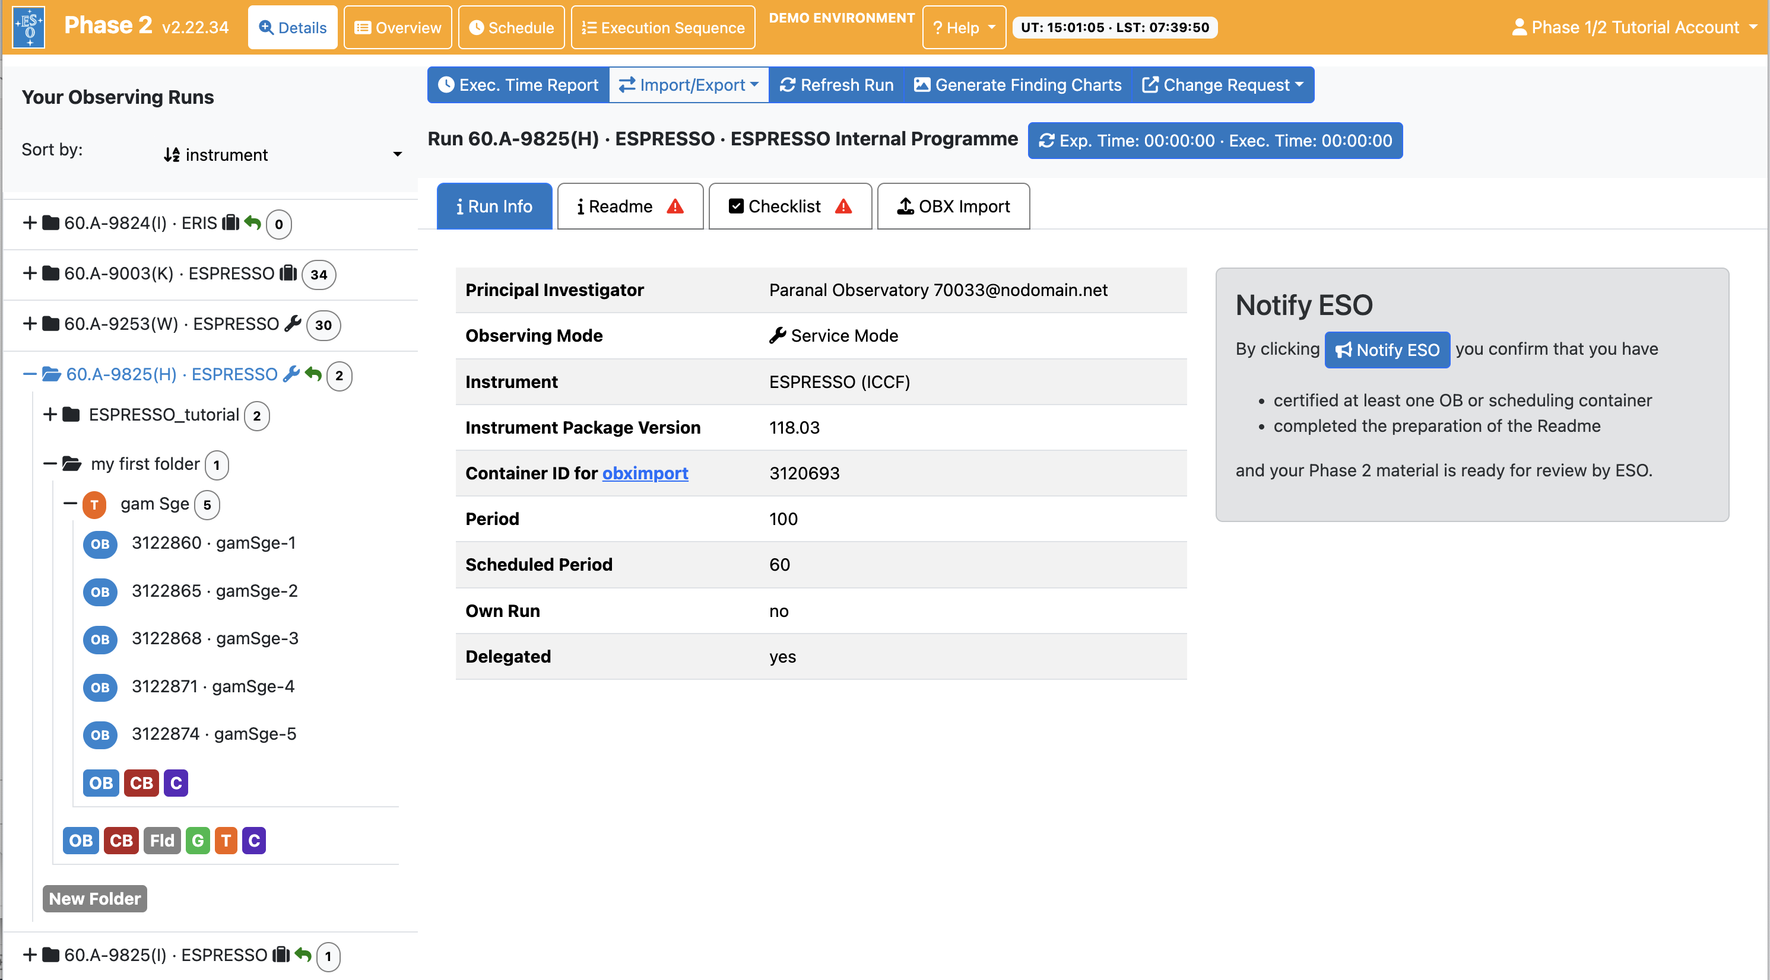Screen dimensions: 1770x980
Task: Add new OB inside gam Sge container
Action: (x=101, y=783)
